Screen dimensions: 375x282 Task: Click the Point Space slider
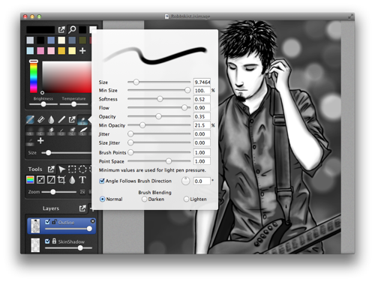click(x=159, y=161)
